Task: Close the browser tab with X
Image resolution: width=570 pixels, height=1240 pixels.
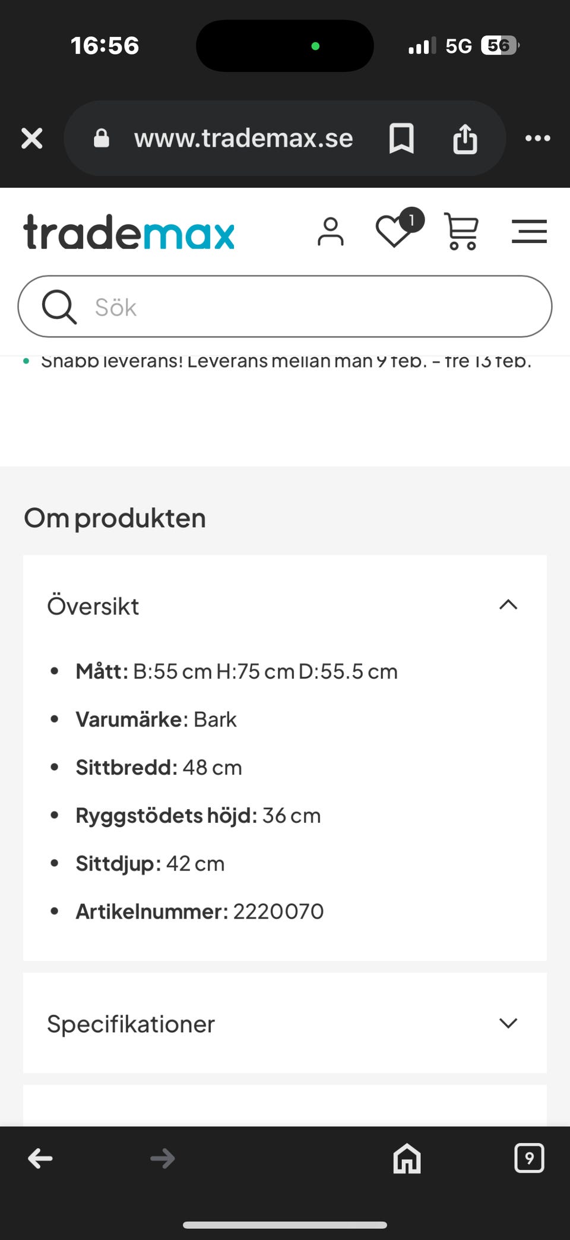Action: 32,138
